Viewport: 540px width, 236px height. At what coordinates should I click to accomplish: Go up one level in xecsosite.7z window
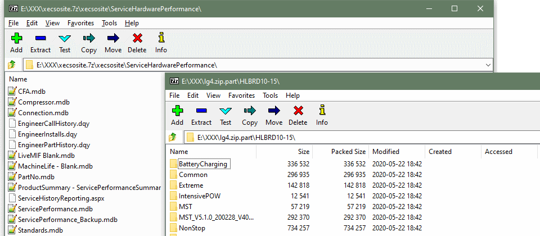click(x=12, y=64)
